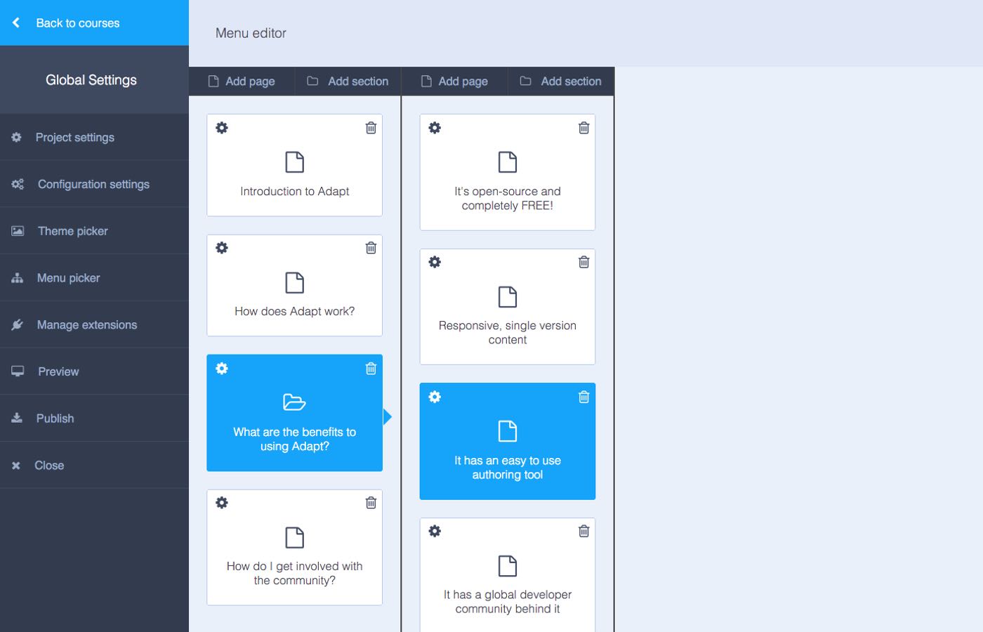Screen dimensions: 983x632
Task: Select 'Responsive, single version content' text
Action: pos(508,332)
